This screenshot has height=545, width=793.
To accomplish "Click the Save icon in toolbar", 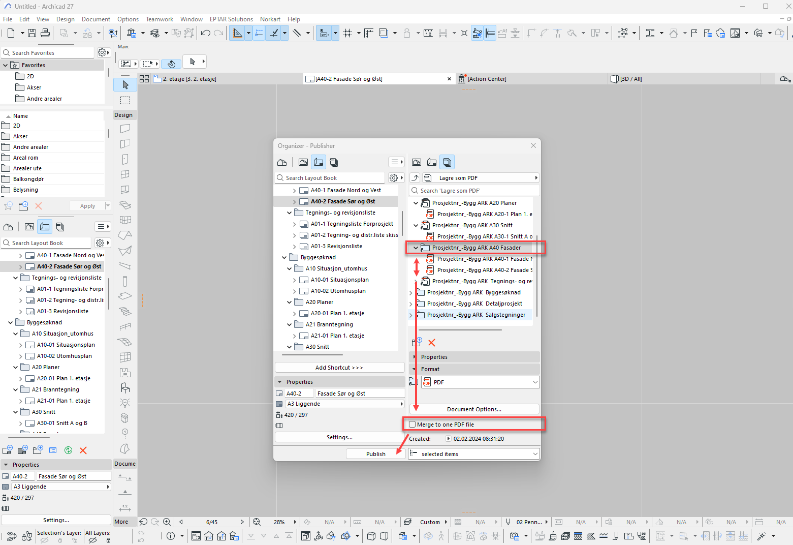I will pyautogui.click(x=32, y=33).
